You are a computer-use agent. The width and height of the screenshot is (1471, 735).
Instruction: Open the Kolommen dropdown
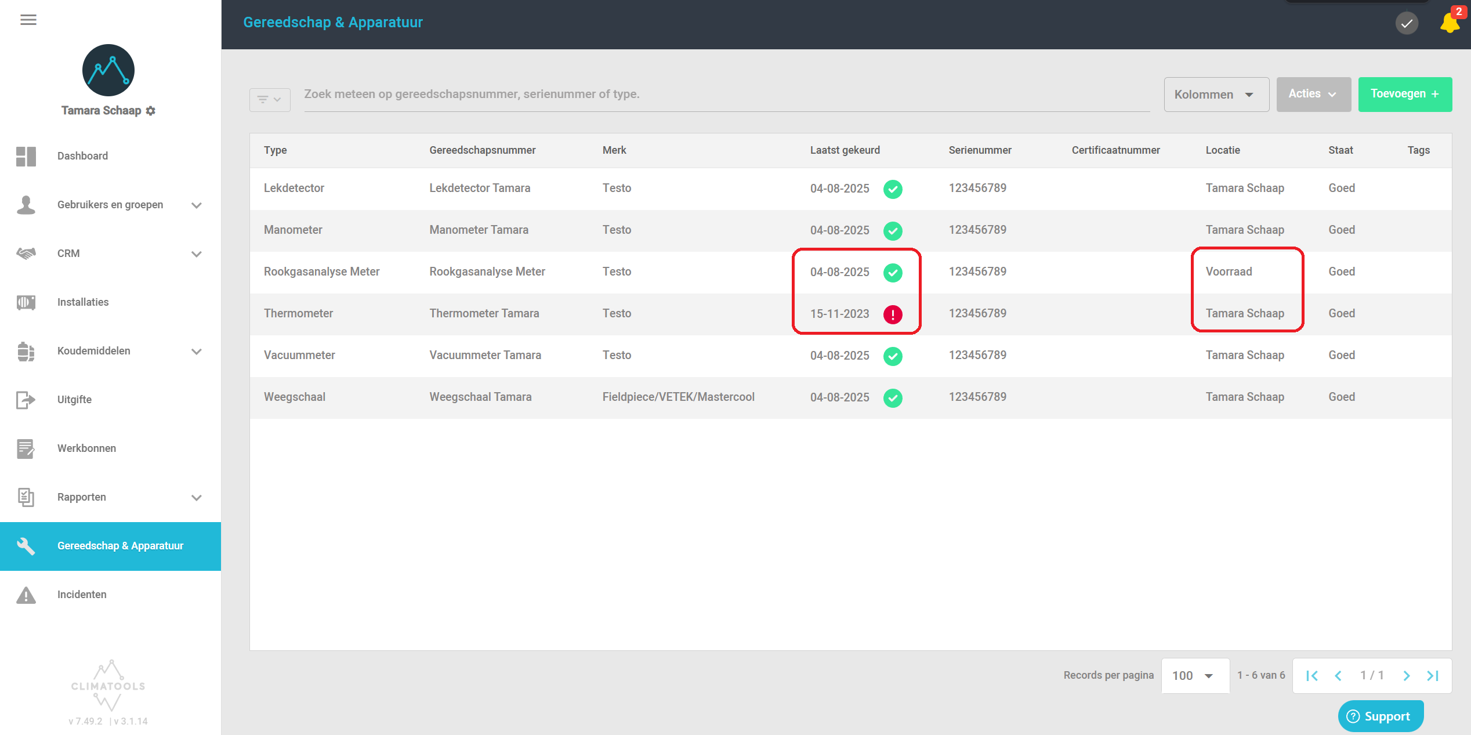pyautogui.click(x=1216, y=95)
